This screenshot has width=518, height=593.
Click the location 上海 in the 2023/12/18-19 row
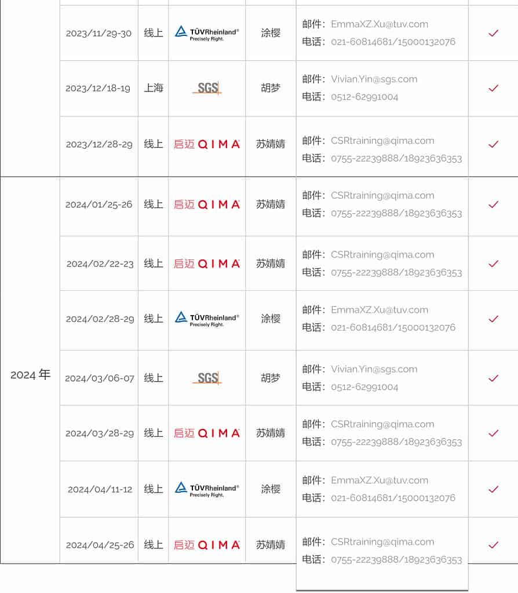154,88
